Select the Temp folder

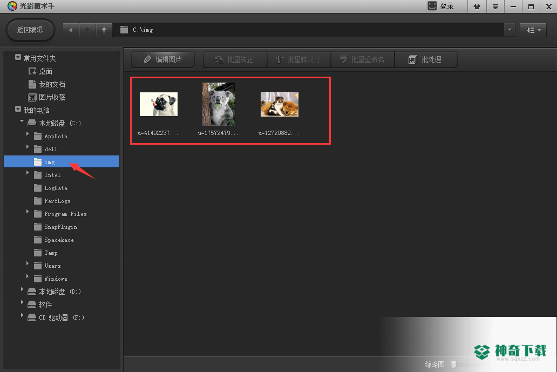[x=46, y=253]
